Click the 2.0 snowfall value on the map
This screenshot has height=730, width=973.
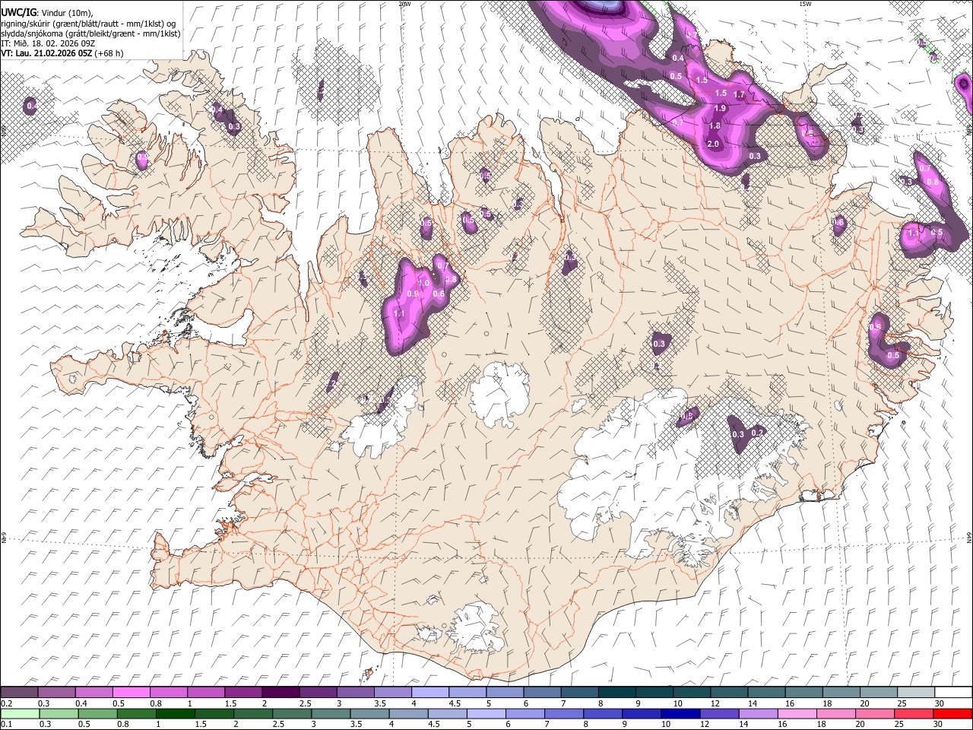[713, 144]
